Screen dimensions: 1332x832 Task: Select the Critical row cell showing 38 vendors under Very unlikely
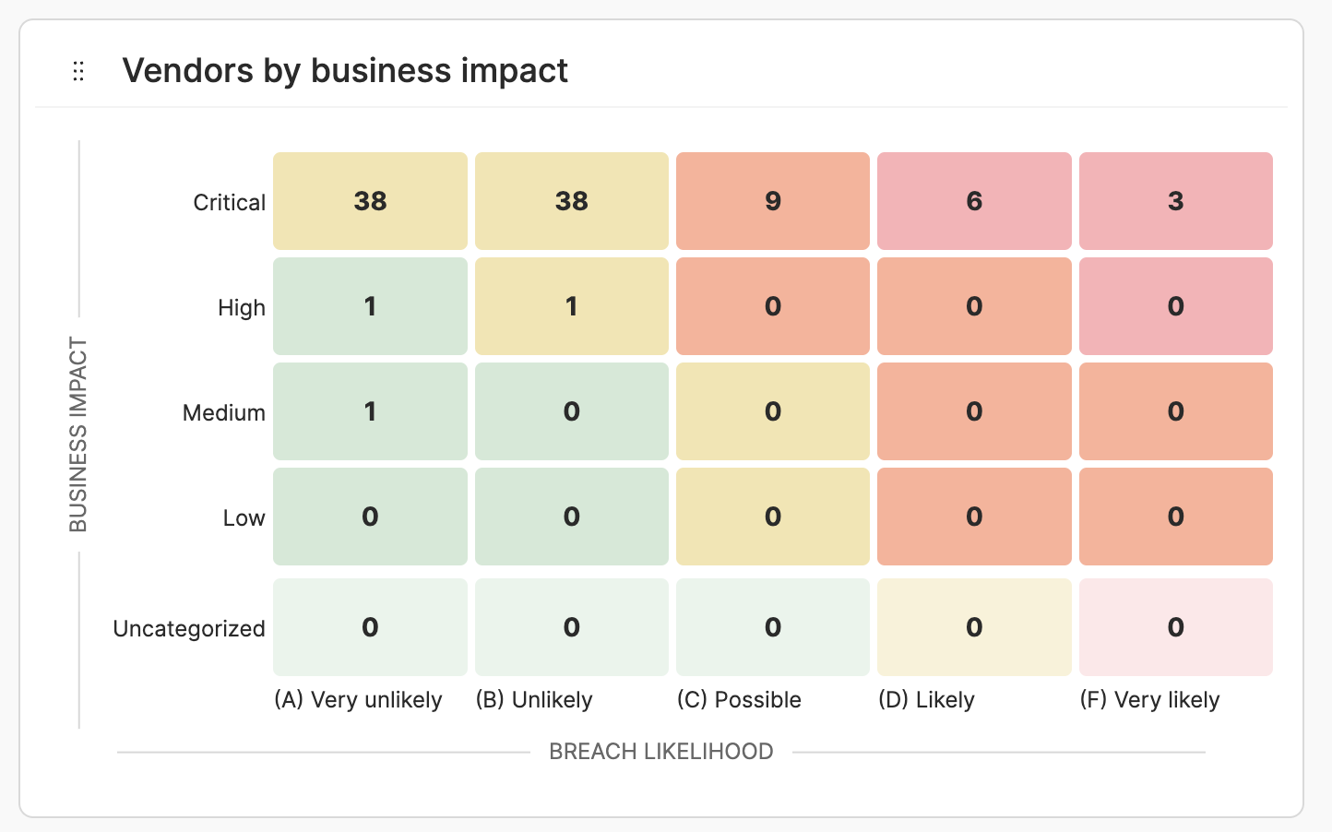[369, 201]
